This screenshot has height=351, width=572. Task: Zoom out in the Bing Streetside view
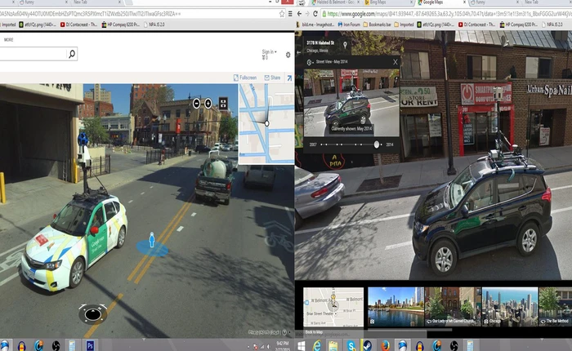197,104
